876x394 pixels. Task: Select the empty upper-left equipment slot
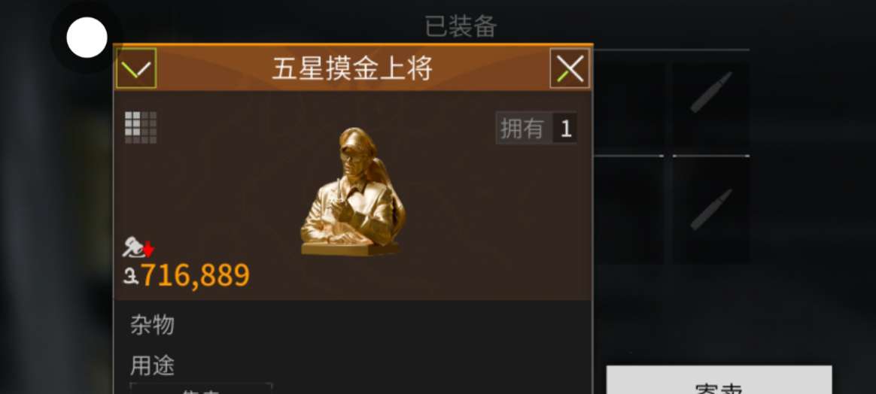tap(629, 108)
